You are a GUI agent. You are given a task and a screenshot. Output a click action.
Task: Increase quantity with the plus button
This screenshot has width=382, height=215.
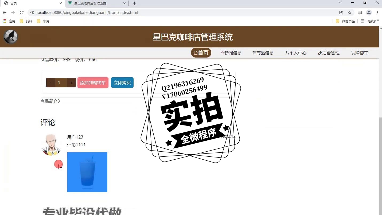[x=71, y=83]
